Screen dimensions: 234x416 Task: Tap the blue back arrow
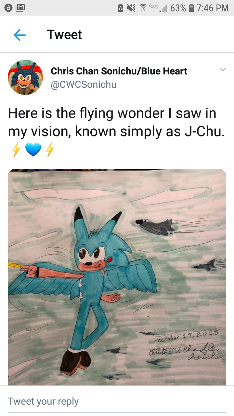(19, 35)
